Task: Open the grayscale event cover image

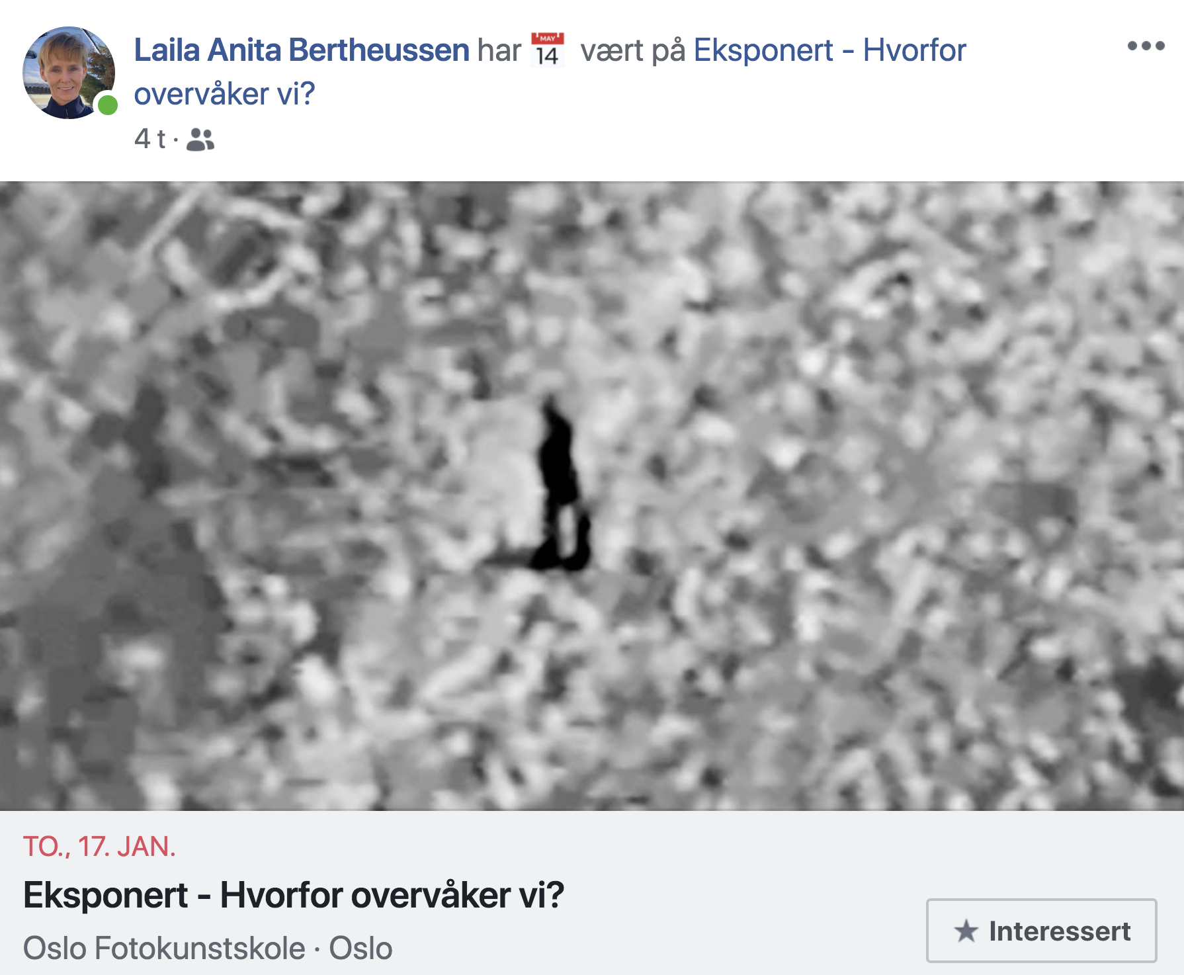Action: point(592,496)
